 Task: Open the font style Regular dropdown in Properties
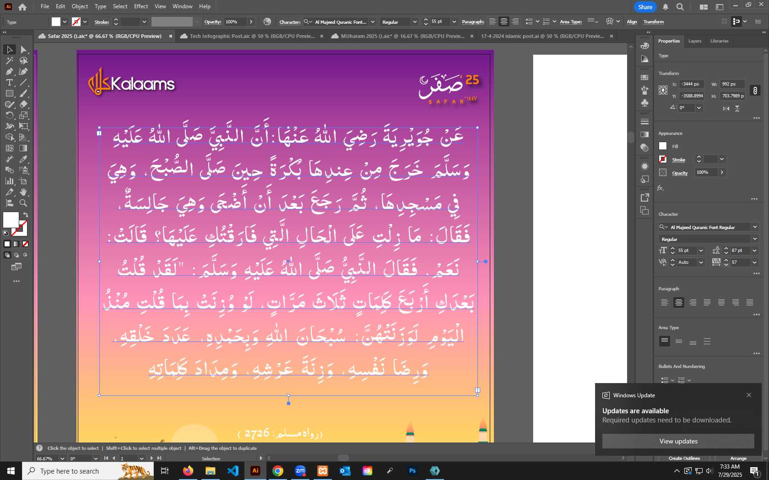tap(755, 239)
